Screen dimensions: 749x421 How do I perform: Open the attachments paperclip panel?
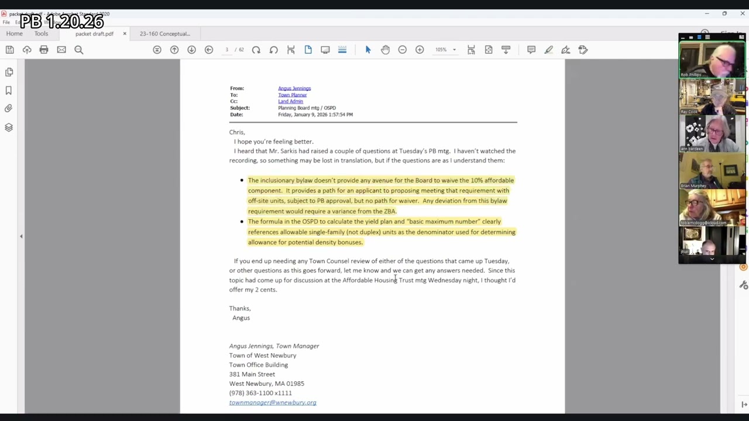pos(9,109)
